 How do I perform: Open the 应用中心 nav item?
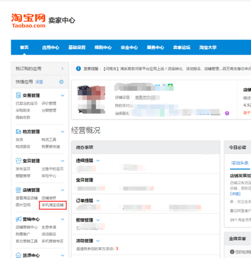click(50, 48)
